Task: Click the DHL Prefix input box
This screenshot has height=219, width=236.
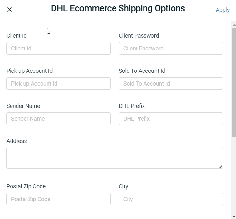Action: click(x=171, y=119)
